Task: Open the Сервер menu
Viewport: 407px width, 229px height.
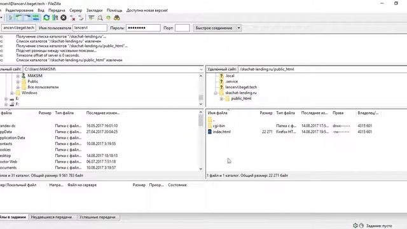Action: pos(76,10)
